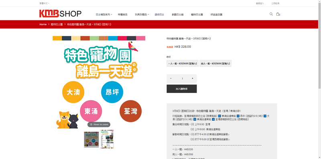Open the 寵物巴士團 breadcrumb link

pyautogui.click(x=57, y=24)
